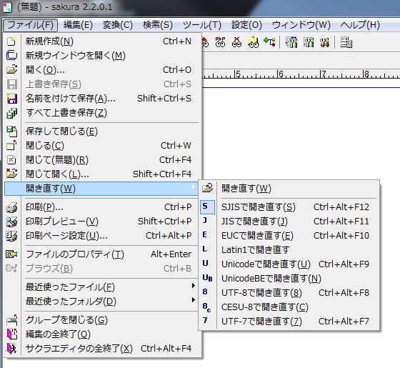Screen dimensions: 400x368
Task: Open the 開き直す(W) submenu entry in File menu
Action: point(101,189)
